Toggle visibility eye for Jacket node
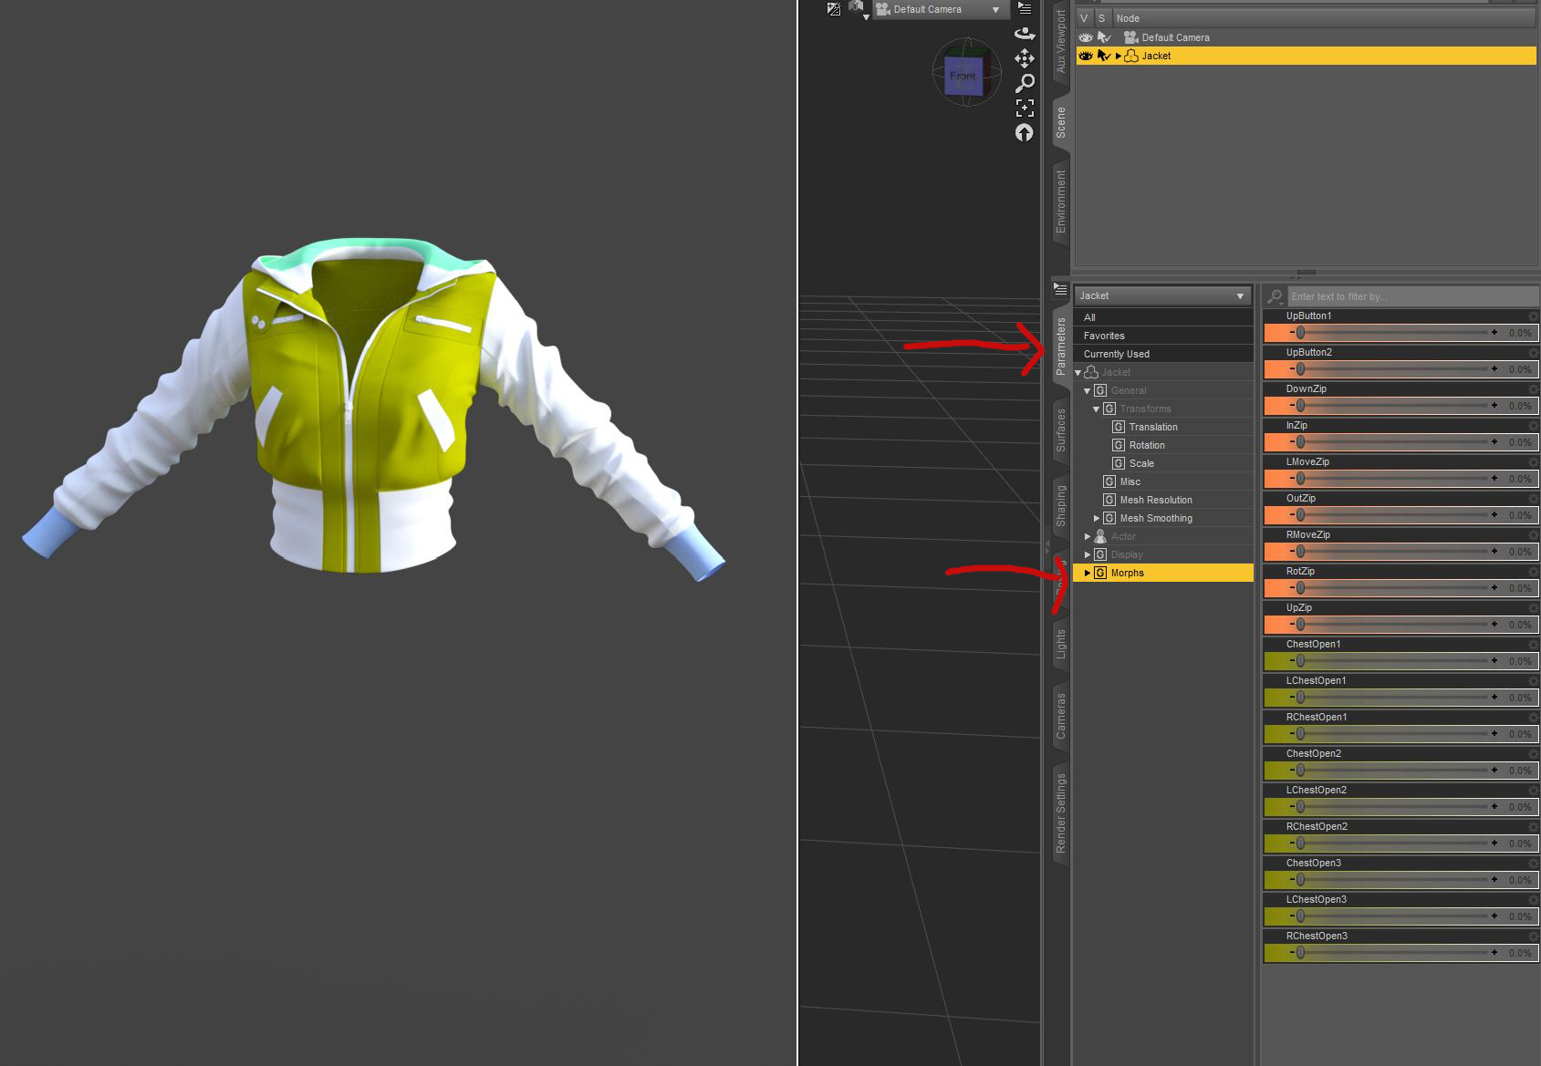The width and height of the screenshot is (1541, 1066). pyautogui.click(x=1085, y=56)
